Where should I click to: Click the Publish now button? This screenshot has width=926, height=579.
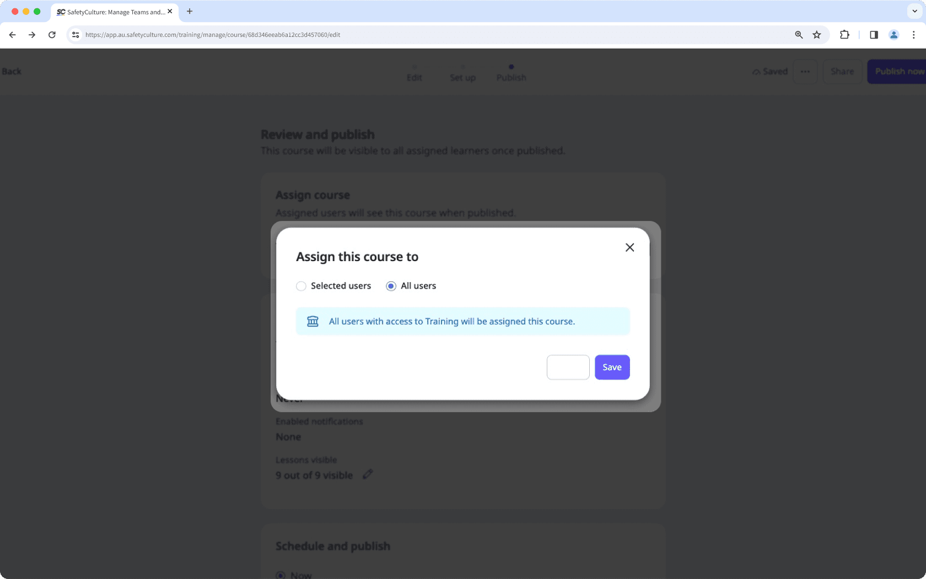click(899, 71)
